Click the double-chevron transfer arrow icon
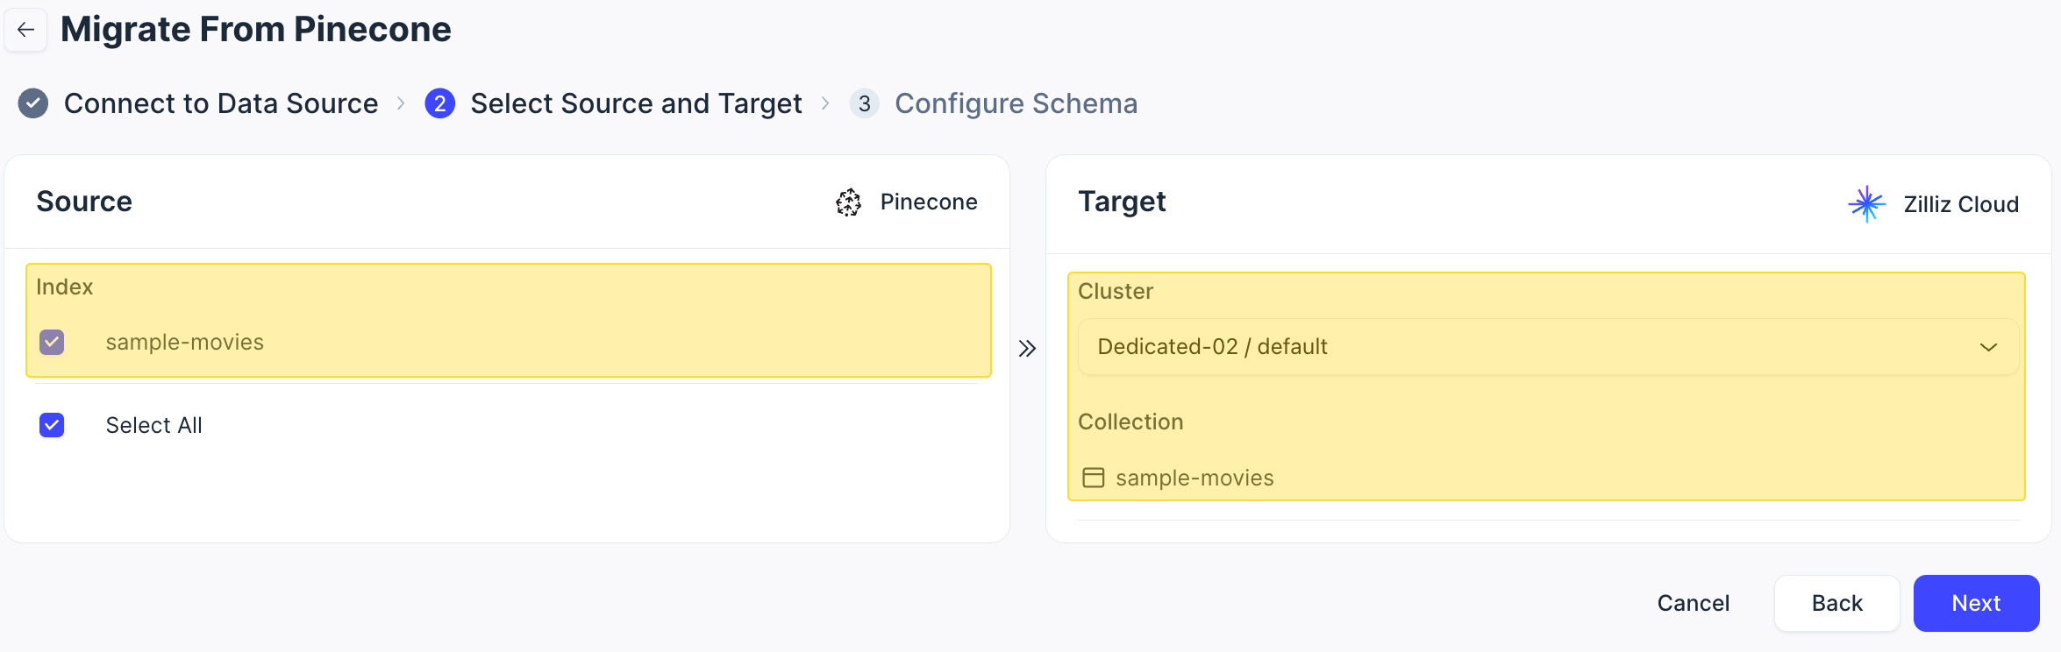 (1027, 349)
